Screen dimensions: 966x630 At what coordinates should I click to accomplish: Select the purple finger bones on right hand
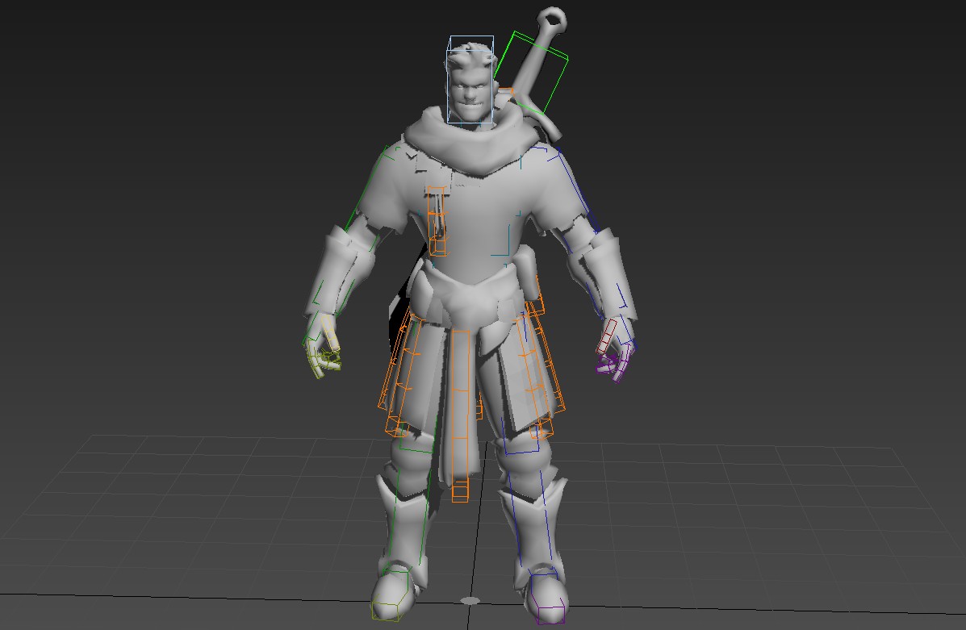click(x=613, y=366)
